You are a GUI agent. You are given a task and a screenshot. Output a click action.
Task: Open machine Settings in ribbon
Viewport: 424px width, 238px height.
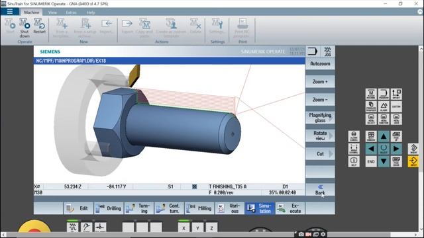(217, 26)
